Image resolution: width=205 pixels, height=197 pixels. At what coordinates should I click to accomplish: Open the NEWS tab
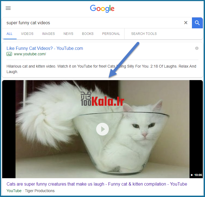[68, 34]
